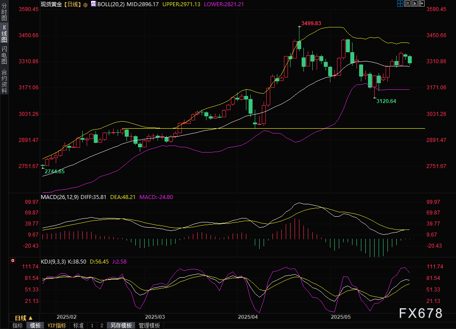The image size is (456, 329).
Task: Select template number 2
Action: click(102, 325)
